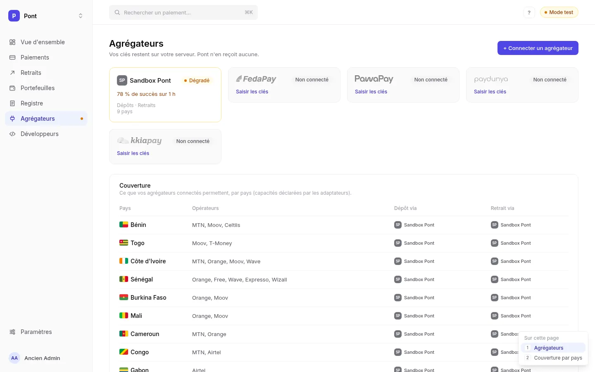This screenshot has height=372, width=595.
Task: Click the Agrégateurs plug icon
Action: click(12, 119)
